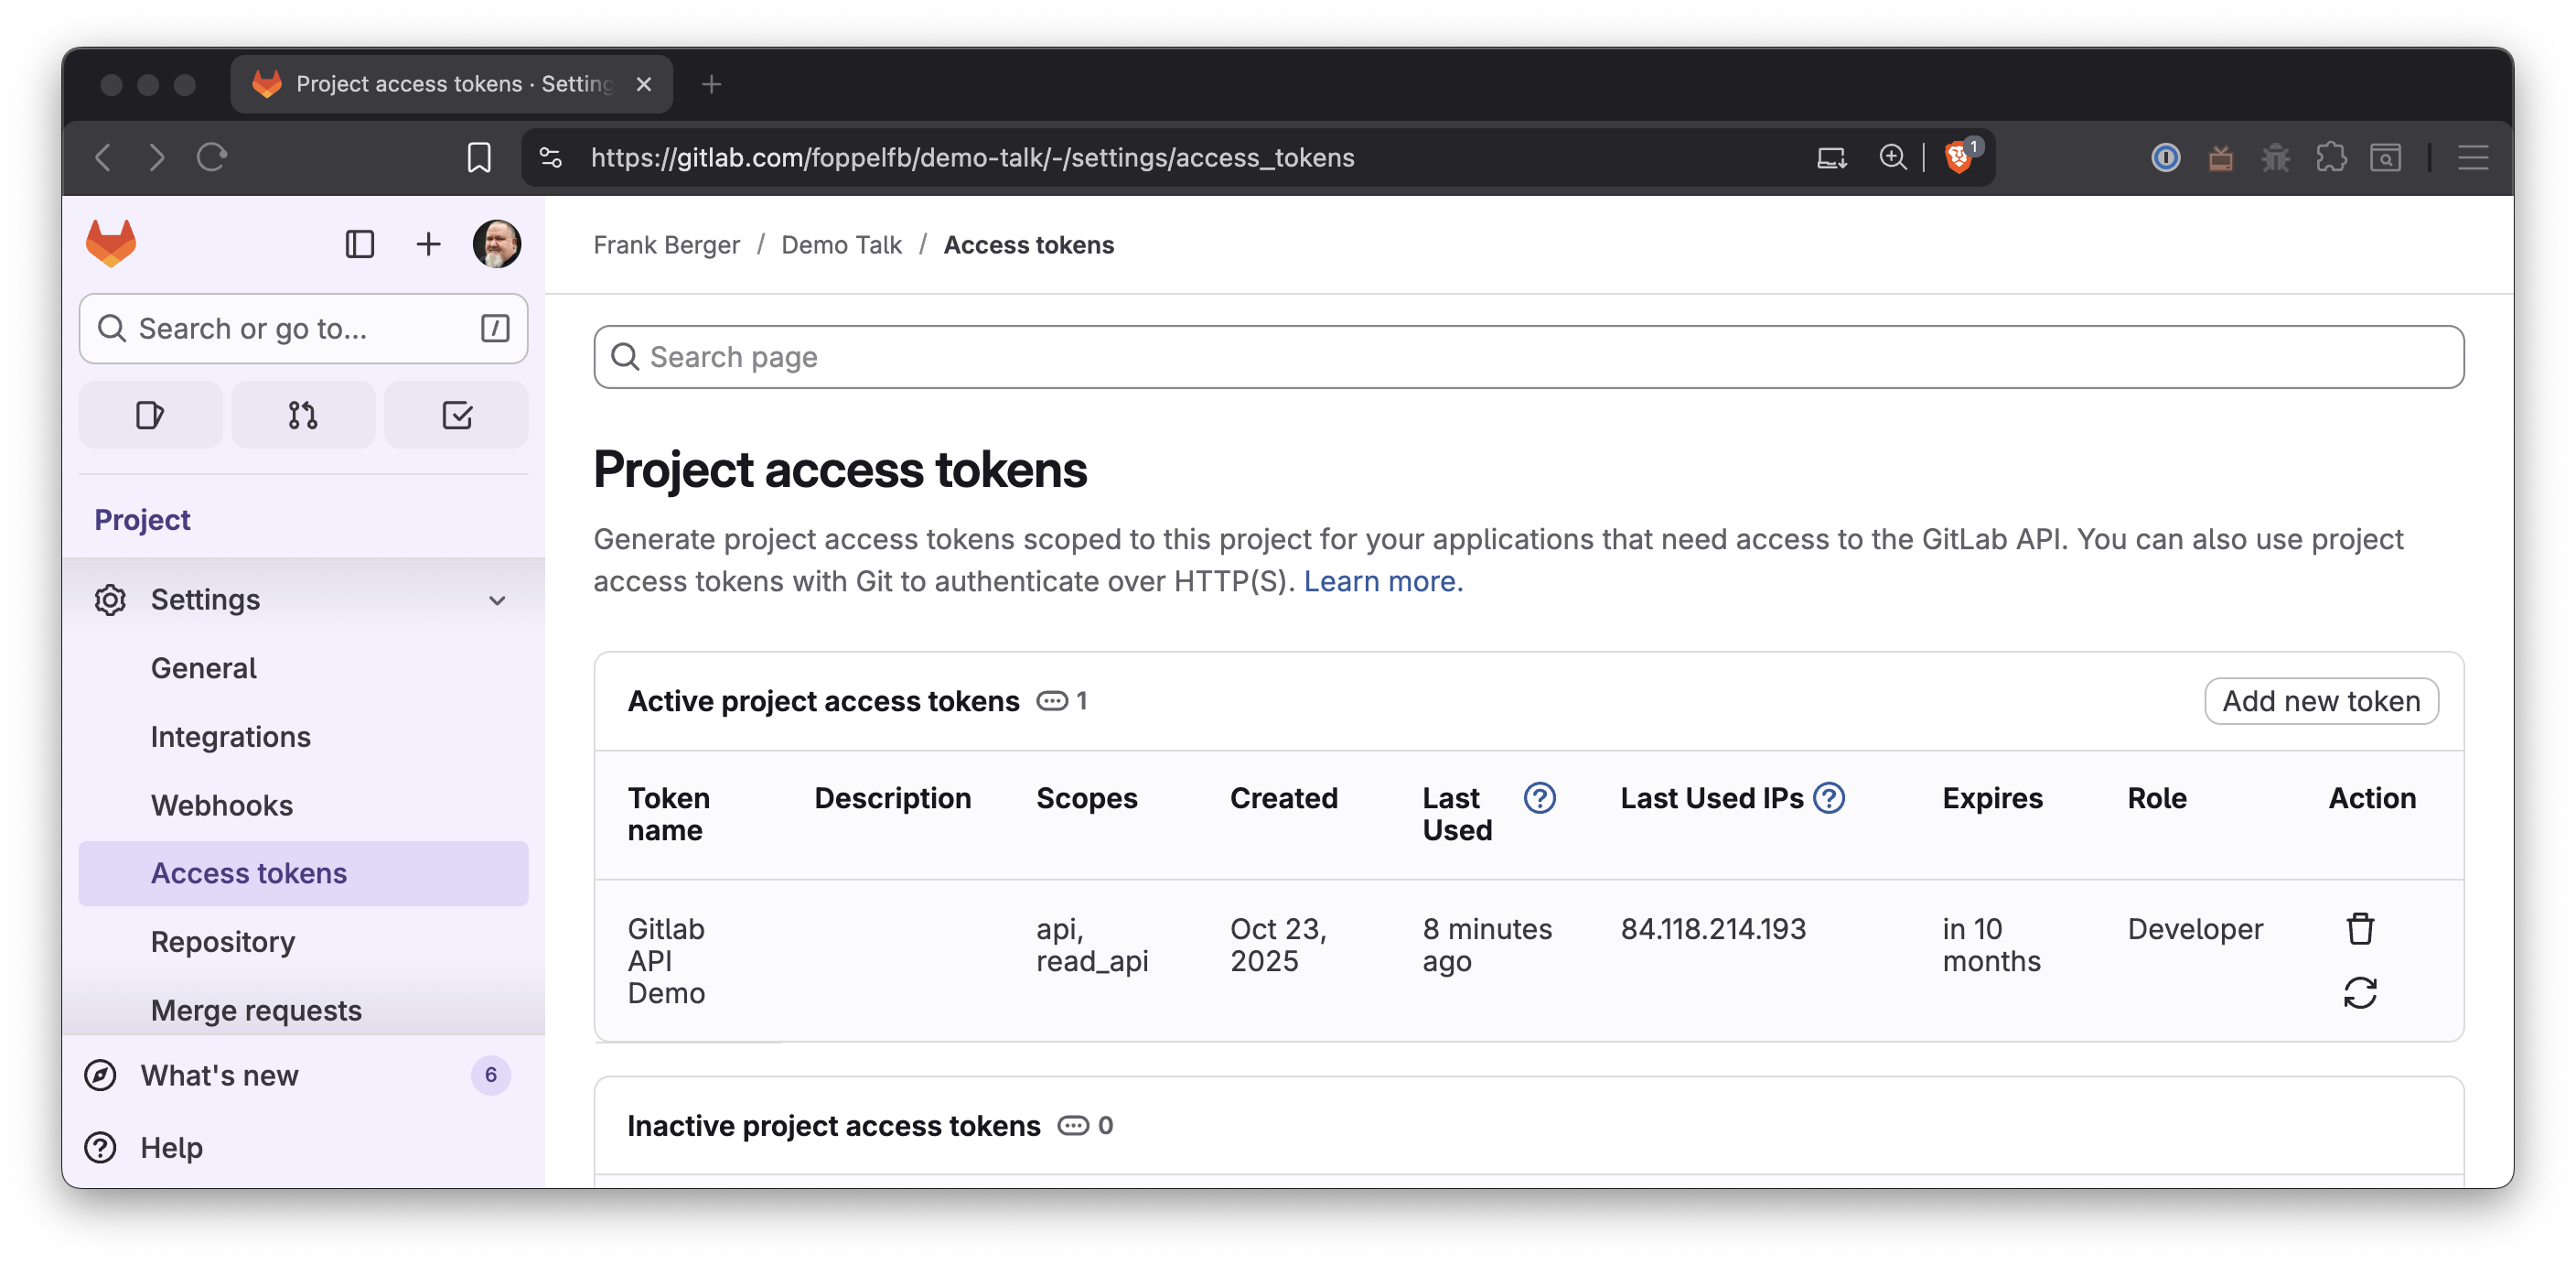Go to Webhooks settings item
The height and width of the screenshot is (1265, 2576).
coord(222,805)
